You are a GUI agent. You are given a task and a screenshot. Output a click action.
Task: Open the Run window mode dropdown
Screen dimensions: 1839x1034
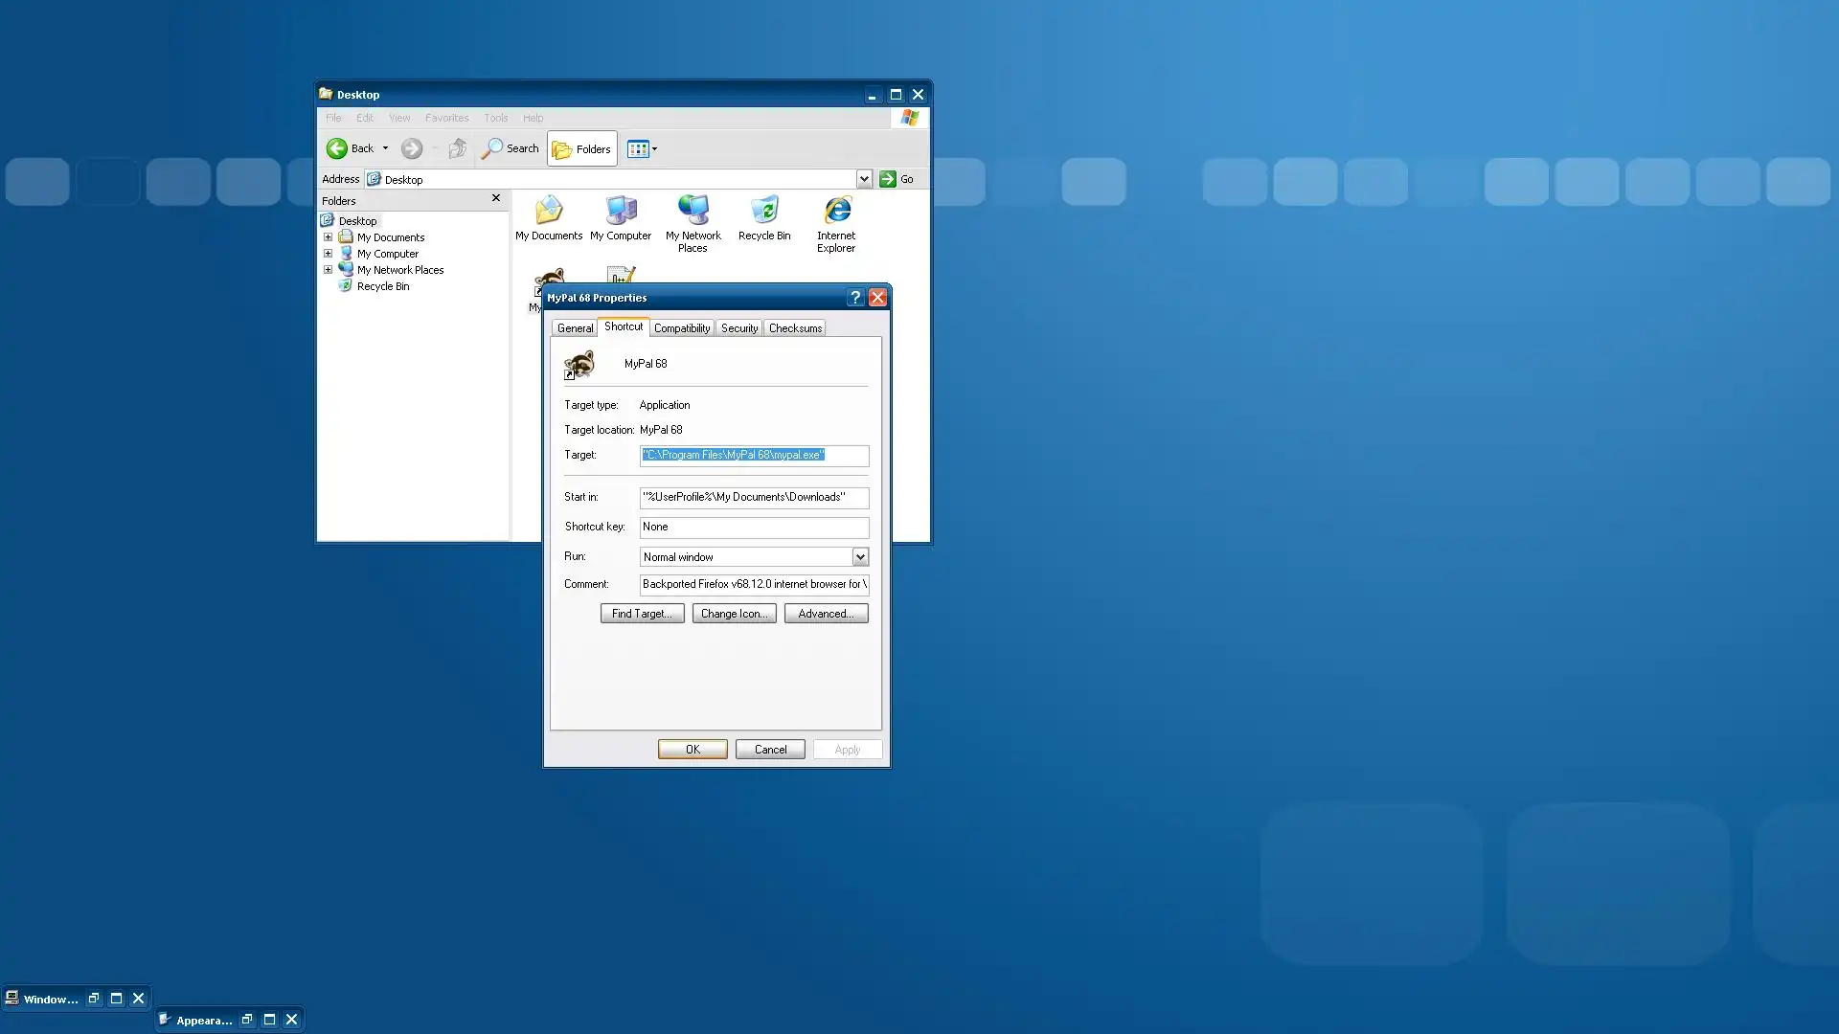point(859,557)
